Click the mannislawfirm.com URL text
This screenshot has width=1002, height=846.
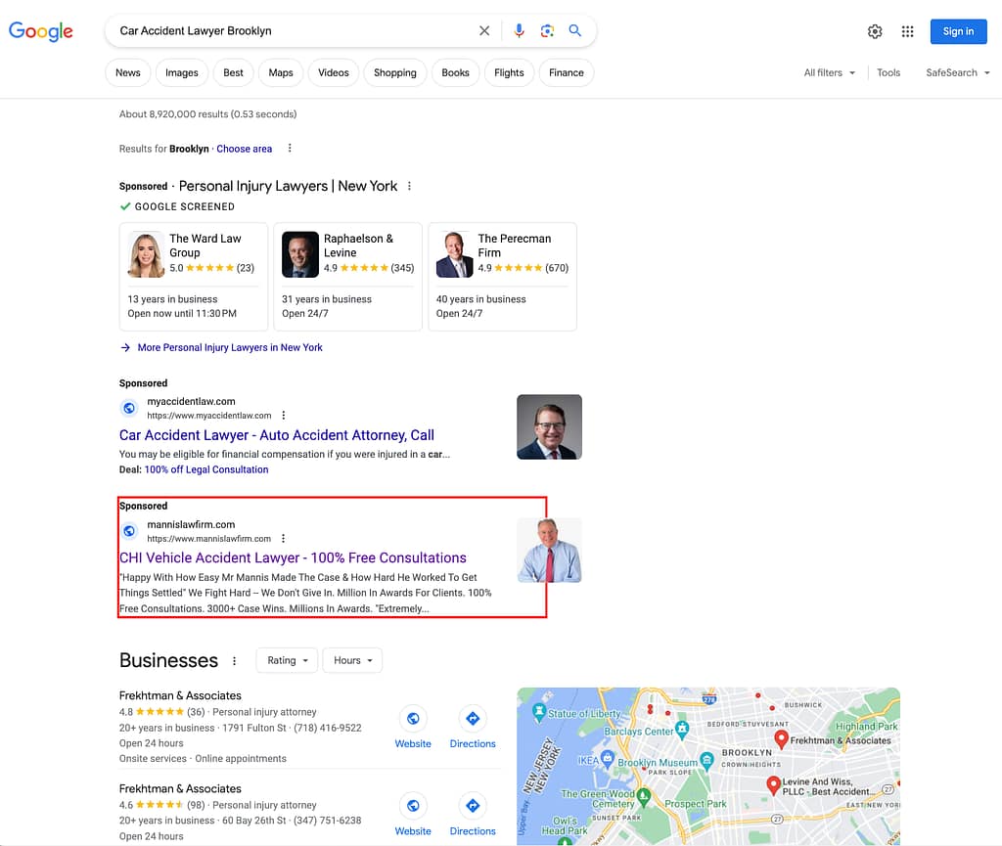point(209,539)
